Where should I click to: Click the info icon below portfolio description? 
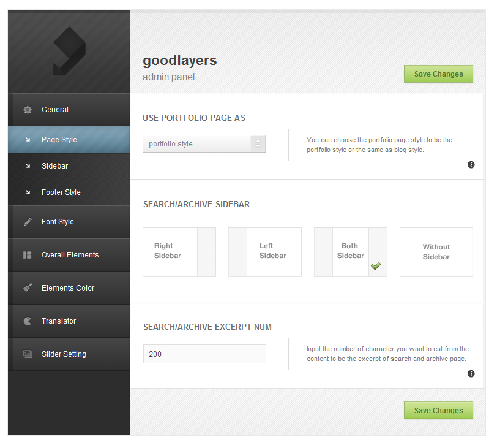(471, 164)
